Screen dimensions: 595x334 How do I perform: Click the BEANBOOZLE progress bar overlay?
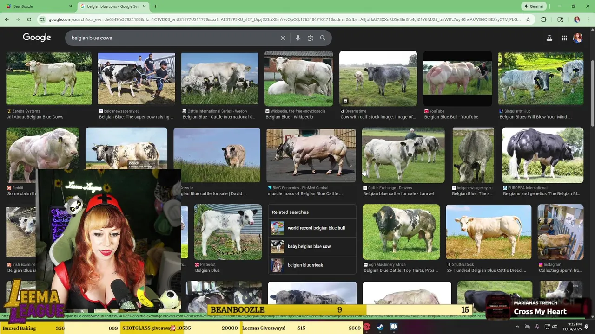339,310
